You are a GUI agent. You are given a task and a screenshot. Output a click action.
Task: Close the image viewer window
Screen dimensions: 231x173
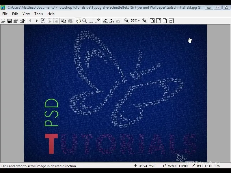point(226,7)
